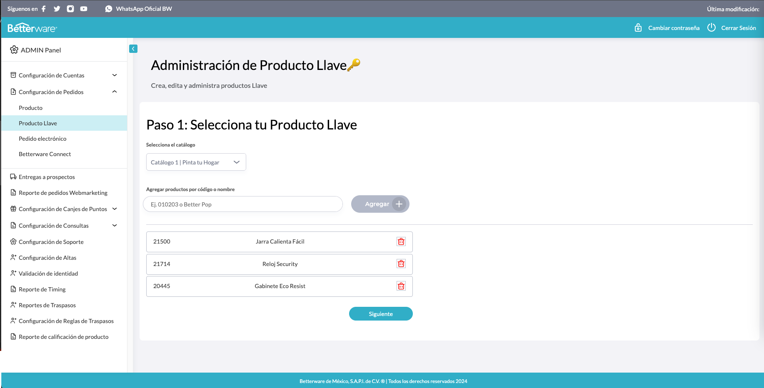This screenshot has width=764, height=388.
Task: Collapse Configuración de Pedidos section
Action: 115,92
